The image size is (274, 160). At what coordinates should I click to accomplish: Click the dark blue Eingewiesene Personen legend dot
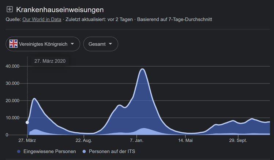(19, 151)
